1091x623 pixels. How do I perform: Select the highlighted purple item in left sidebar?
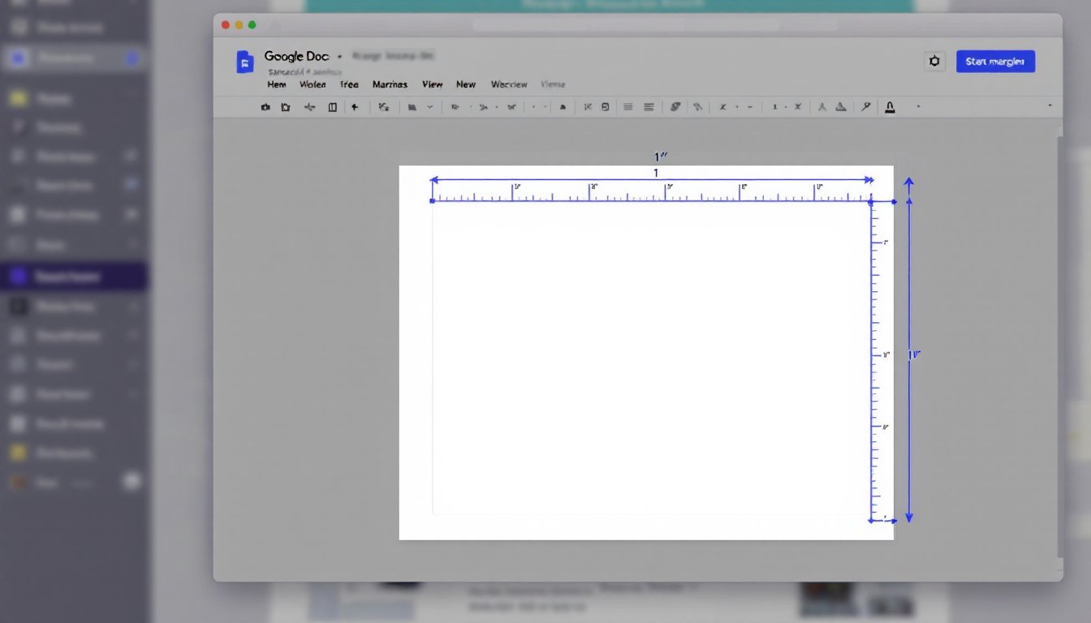click(x=73, y=277)
